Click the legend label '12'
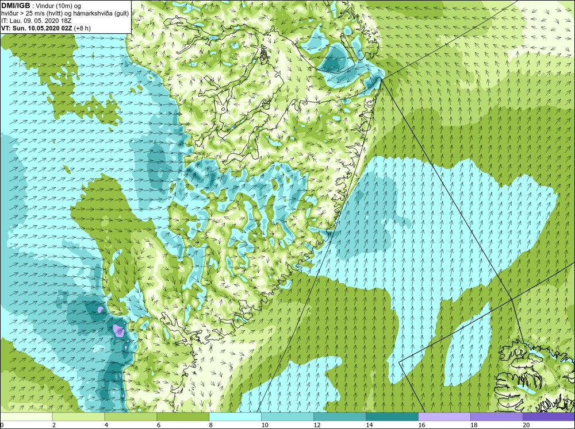The width and height of the screenshot is (575, 429). coord(317,425)
